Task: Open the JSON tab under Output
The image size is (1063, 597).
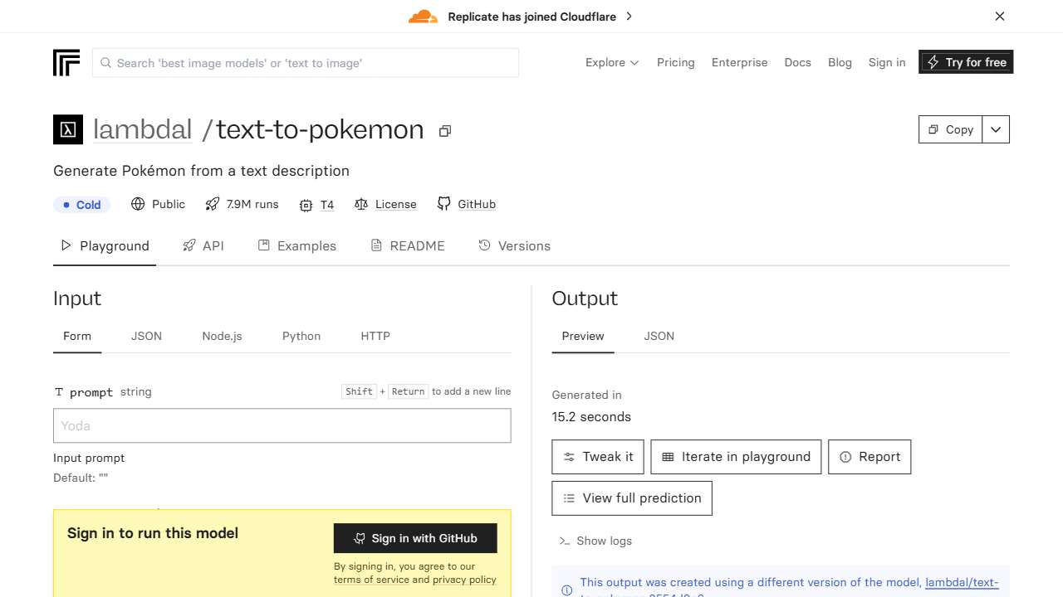Action: click(659, 337)
